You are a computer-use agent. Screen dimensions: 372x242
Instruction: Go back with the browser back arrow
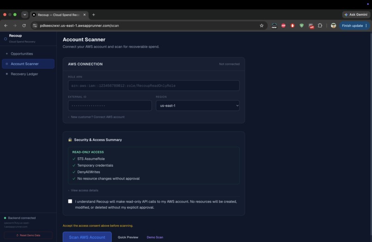[6, 26]
